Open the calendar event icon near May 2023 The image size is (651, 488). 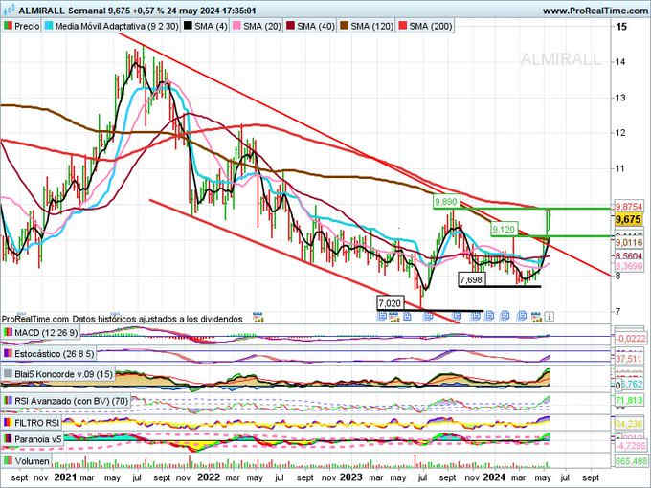tap(394, 317)
